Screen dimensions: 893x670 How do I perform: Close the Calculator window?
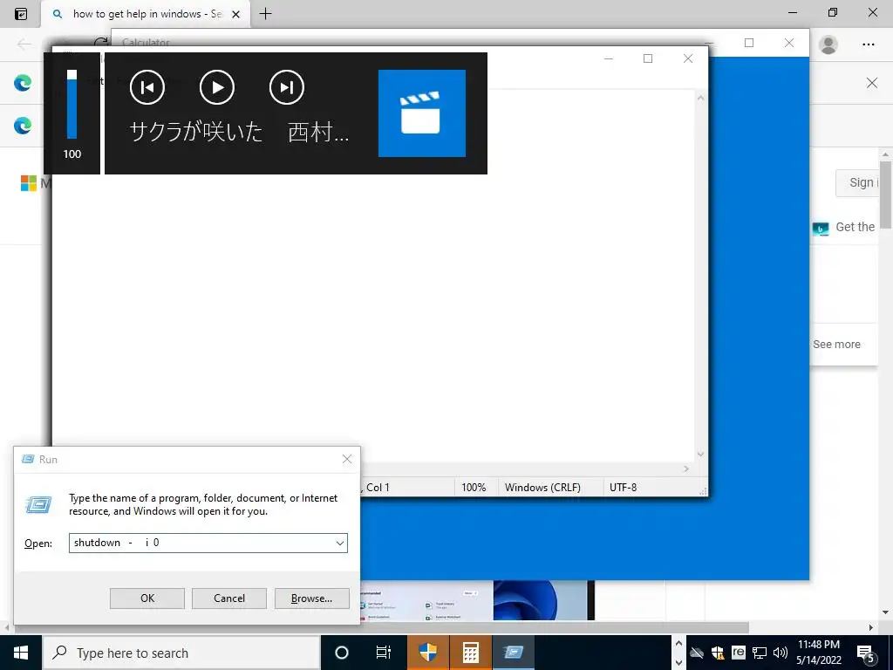click(x=788, y=43)
